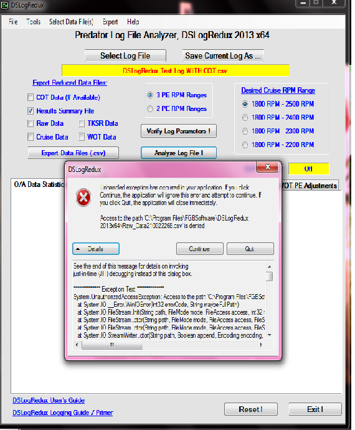This screenshot has height=430, width=355.
Task: Click the StreamWriter..ctor stack trace line
Action: point(171,335)
